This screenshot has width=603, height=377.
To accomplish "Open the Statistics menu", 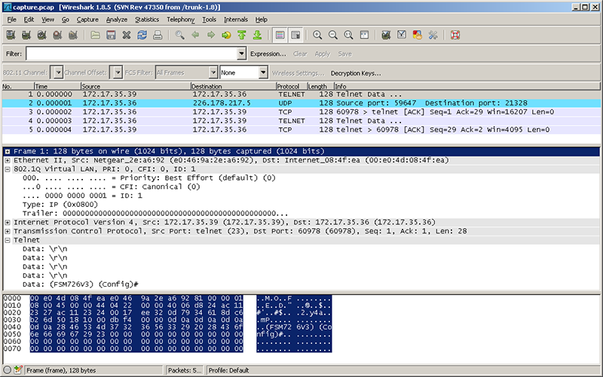I will (x=146, y=20).
